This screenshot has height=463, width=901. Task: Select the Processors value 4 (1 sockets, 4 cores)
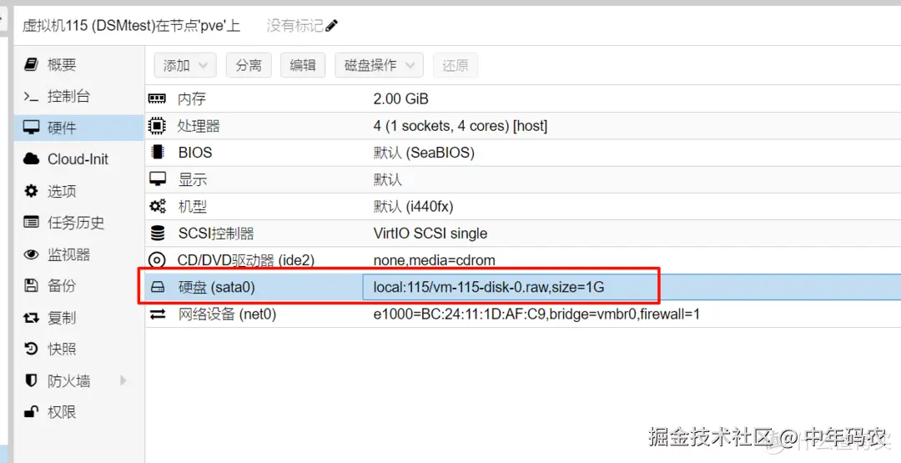[x=461, y=126]
